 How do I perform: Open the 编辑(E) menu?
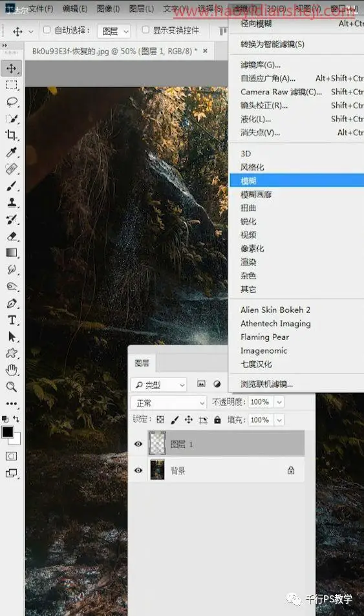75,8
